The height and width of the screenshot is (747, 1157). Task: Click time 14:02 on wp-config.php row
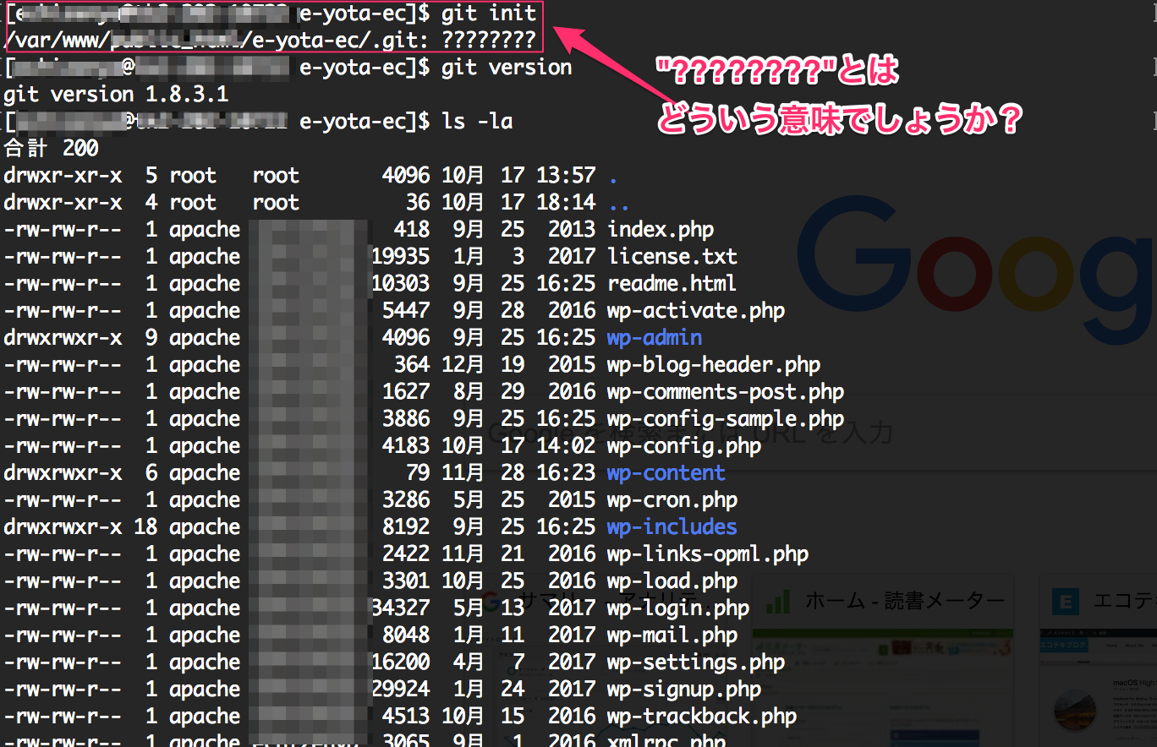566,446
